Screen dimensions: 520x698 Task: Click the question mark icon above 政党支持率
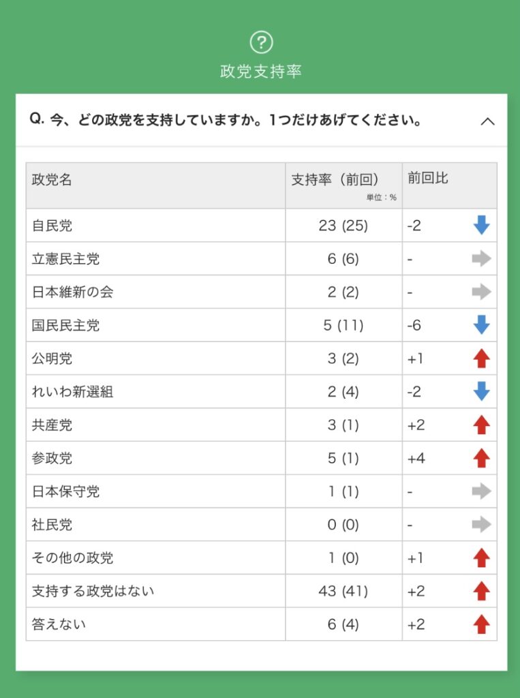[x=261, y=42]
